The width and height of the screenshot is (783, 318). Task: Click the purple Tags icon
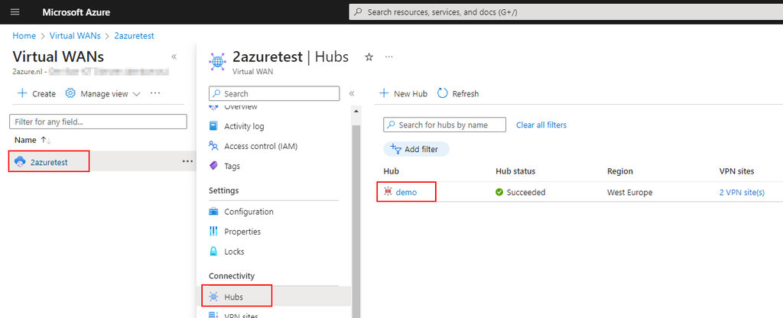214,166
